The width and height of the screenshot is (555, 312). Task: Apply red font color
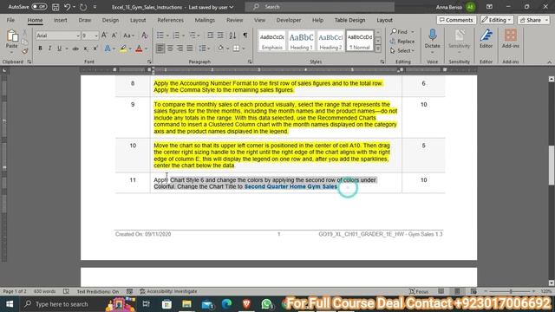click(139, 49)
